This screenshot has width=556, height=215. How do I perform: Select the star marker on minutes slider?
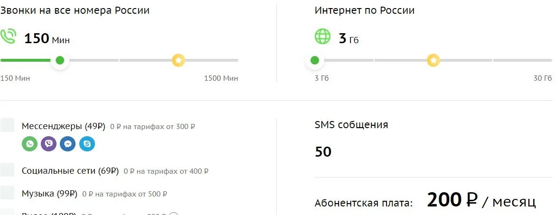(179, 60)
